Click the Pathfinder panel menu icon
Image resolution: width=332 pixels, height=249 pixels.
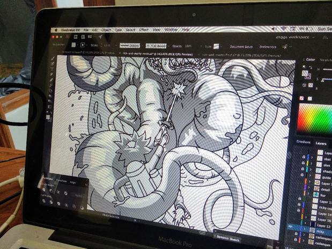tap(86, 185)
